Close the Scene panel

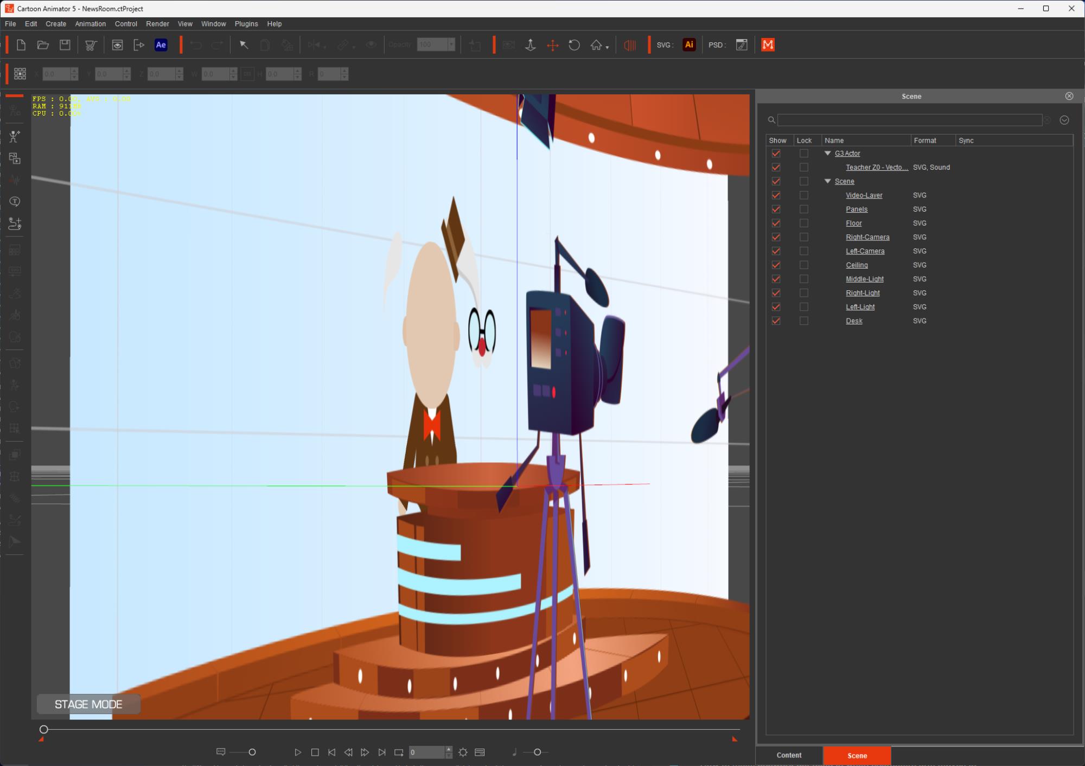click(1069, 96)
